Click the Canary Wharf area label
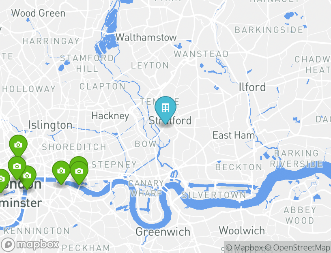 tap(146, 188)
